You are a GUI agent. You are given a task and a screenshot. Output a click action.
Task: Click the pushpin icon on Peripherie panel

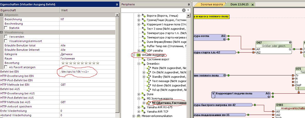[189, 5]
